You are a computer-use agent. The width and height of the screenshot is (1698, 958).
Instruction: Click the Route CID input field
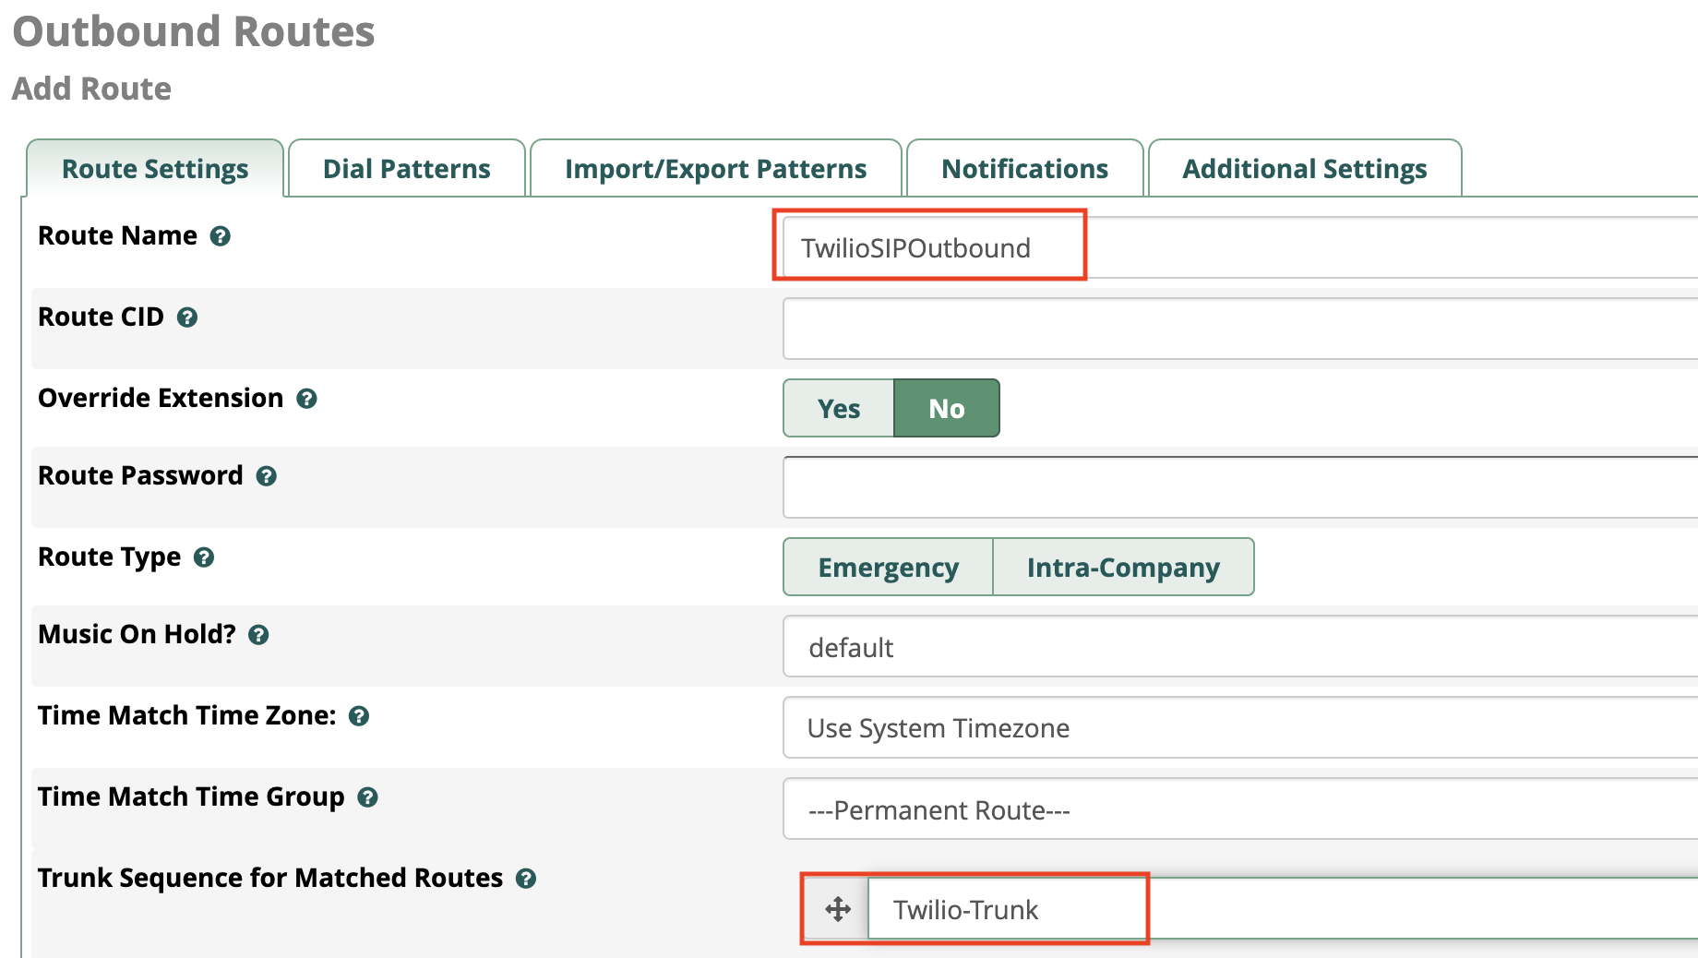pos(1237,329)
